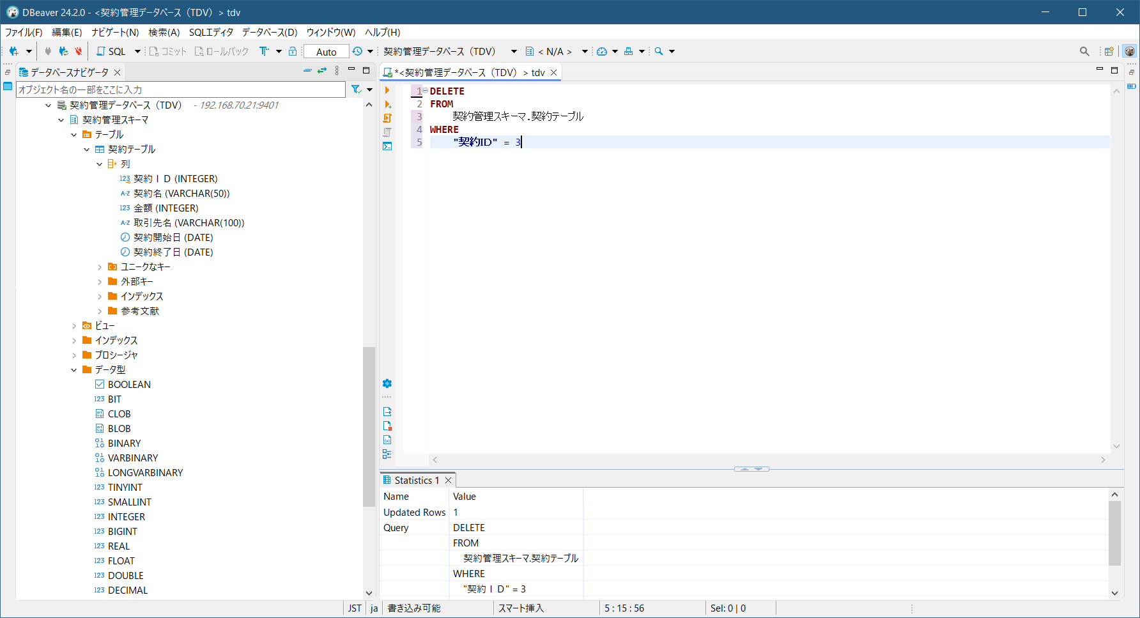Toggle the lock (read-only) toolbar icon

[x=293, y=51]
